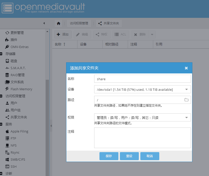This screenshot has height=176, width=209.
Task: Sort by the 设备 column header
Action: point(90,44)
